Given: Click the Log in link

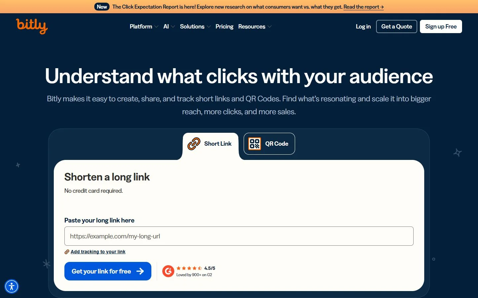Looking at the screenshot, I should click(x=363, y=26).
